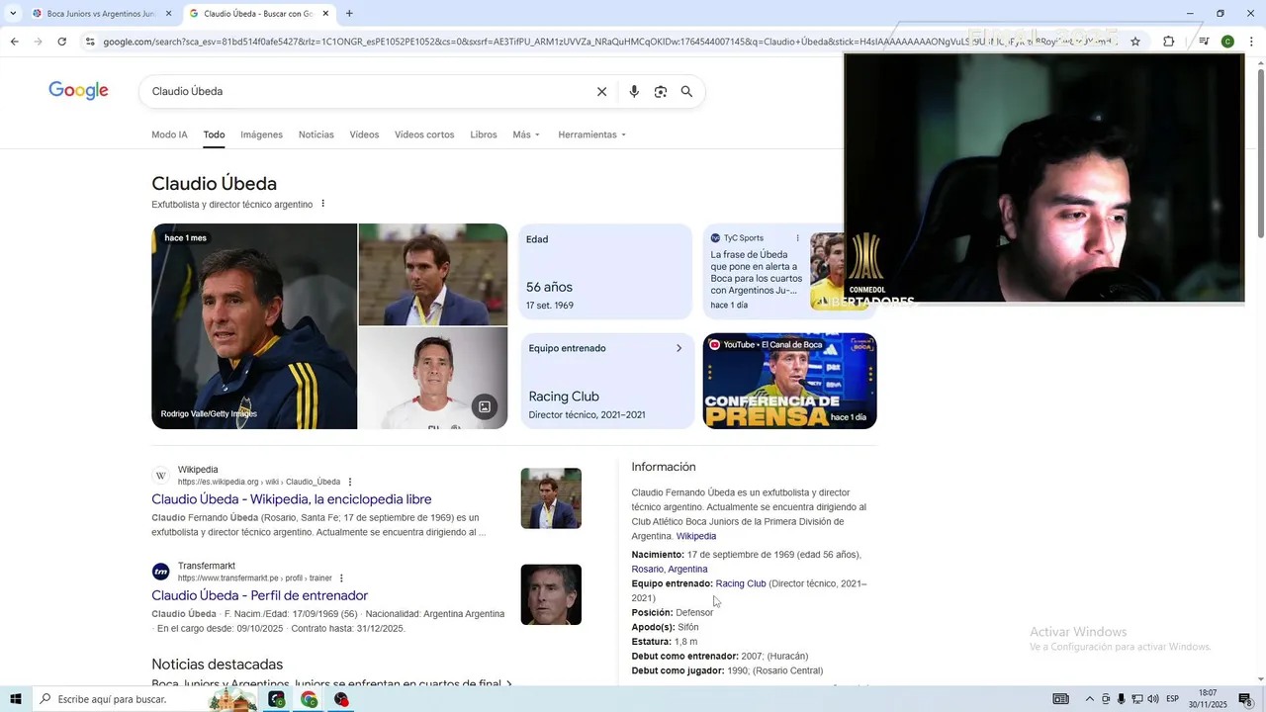1266x712 pixels.
Task: Open the Chrome three-dot menu
Action: pos(1251,42)
